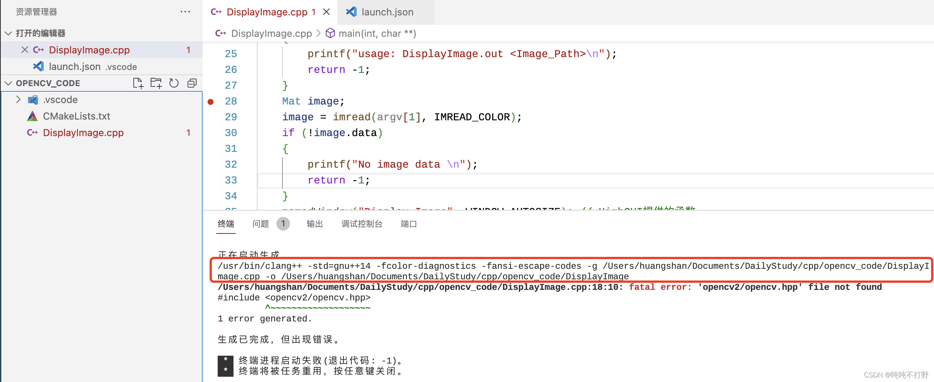Open the Output panel tab
934x382 pixels.
(315, 224)
